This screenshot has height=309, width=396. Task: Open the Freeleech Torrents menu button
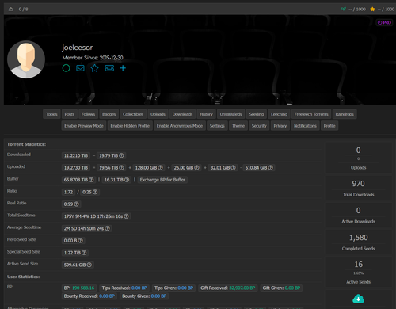pos(311,114)
